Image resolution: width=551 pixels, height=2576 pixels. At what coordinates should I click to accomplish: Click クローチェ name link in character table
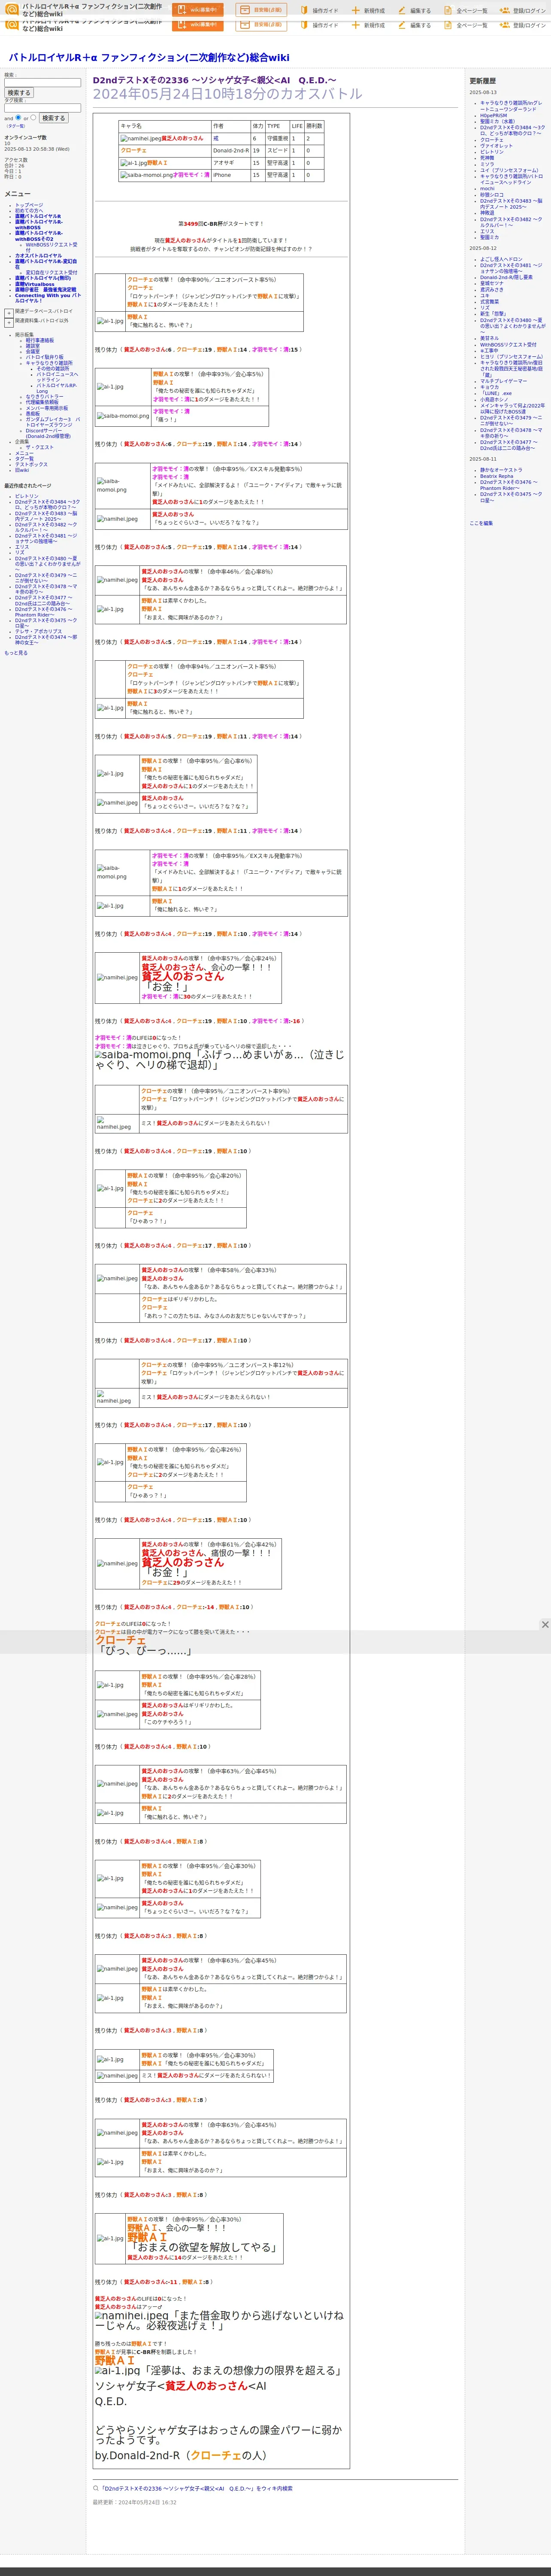(x=133, y=150)
